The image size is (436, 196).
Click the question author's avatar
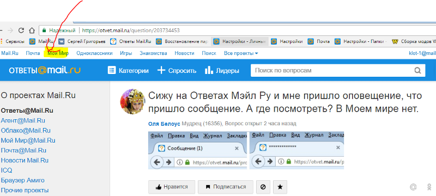pyautogui.click(x=132, y=102)
